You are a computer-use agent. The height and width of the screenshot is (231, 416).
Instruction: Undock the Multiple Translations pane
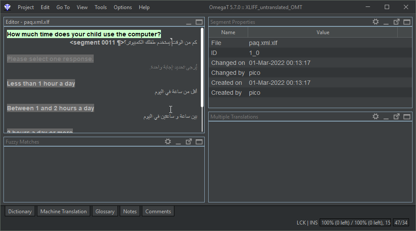(x=396, y=116)
